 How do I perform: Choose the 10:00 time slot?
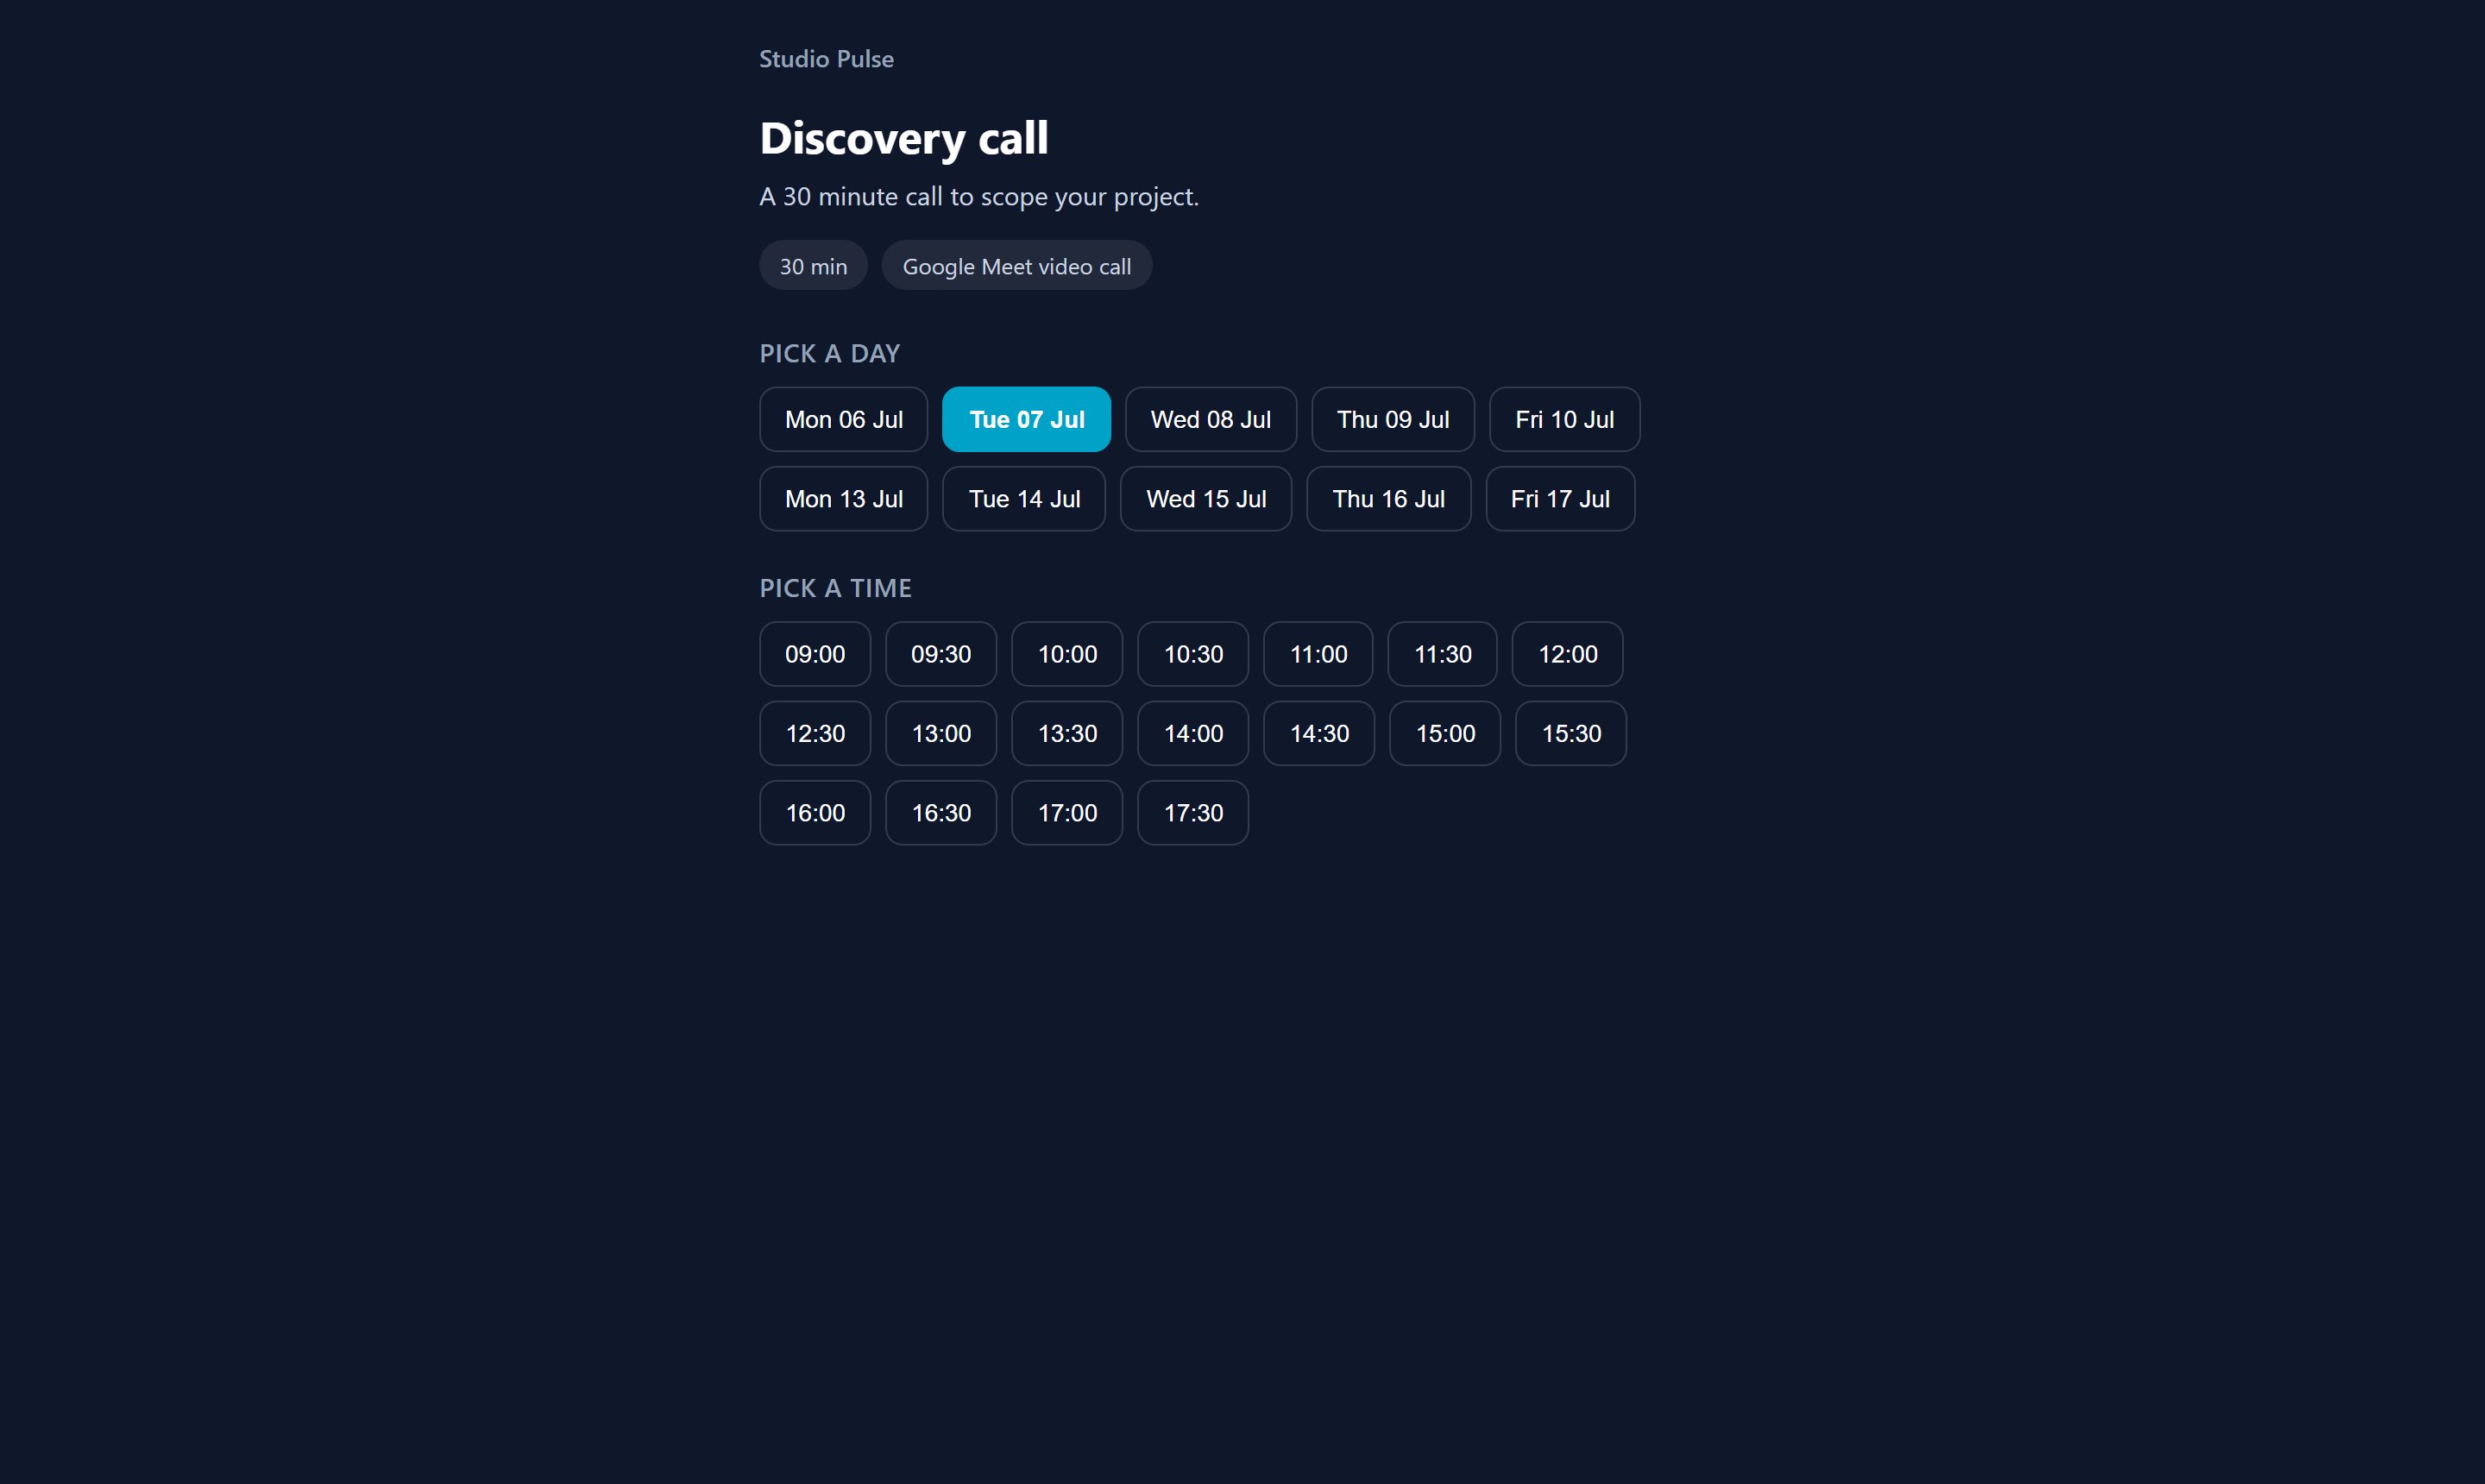click(1067, 654)
